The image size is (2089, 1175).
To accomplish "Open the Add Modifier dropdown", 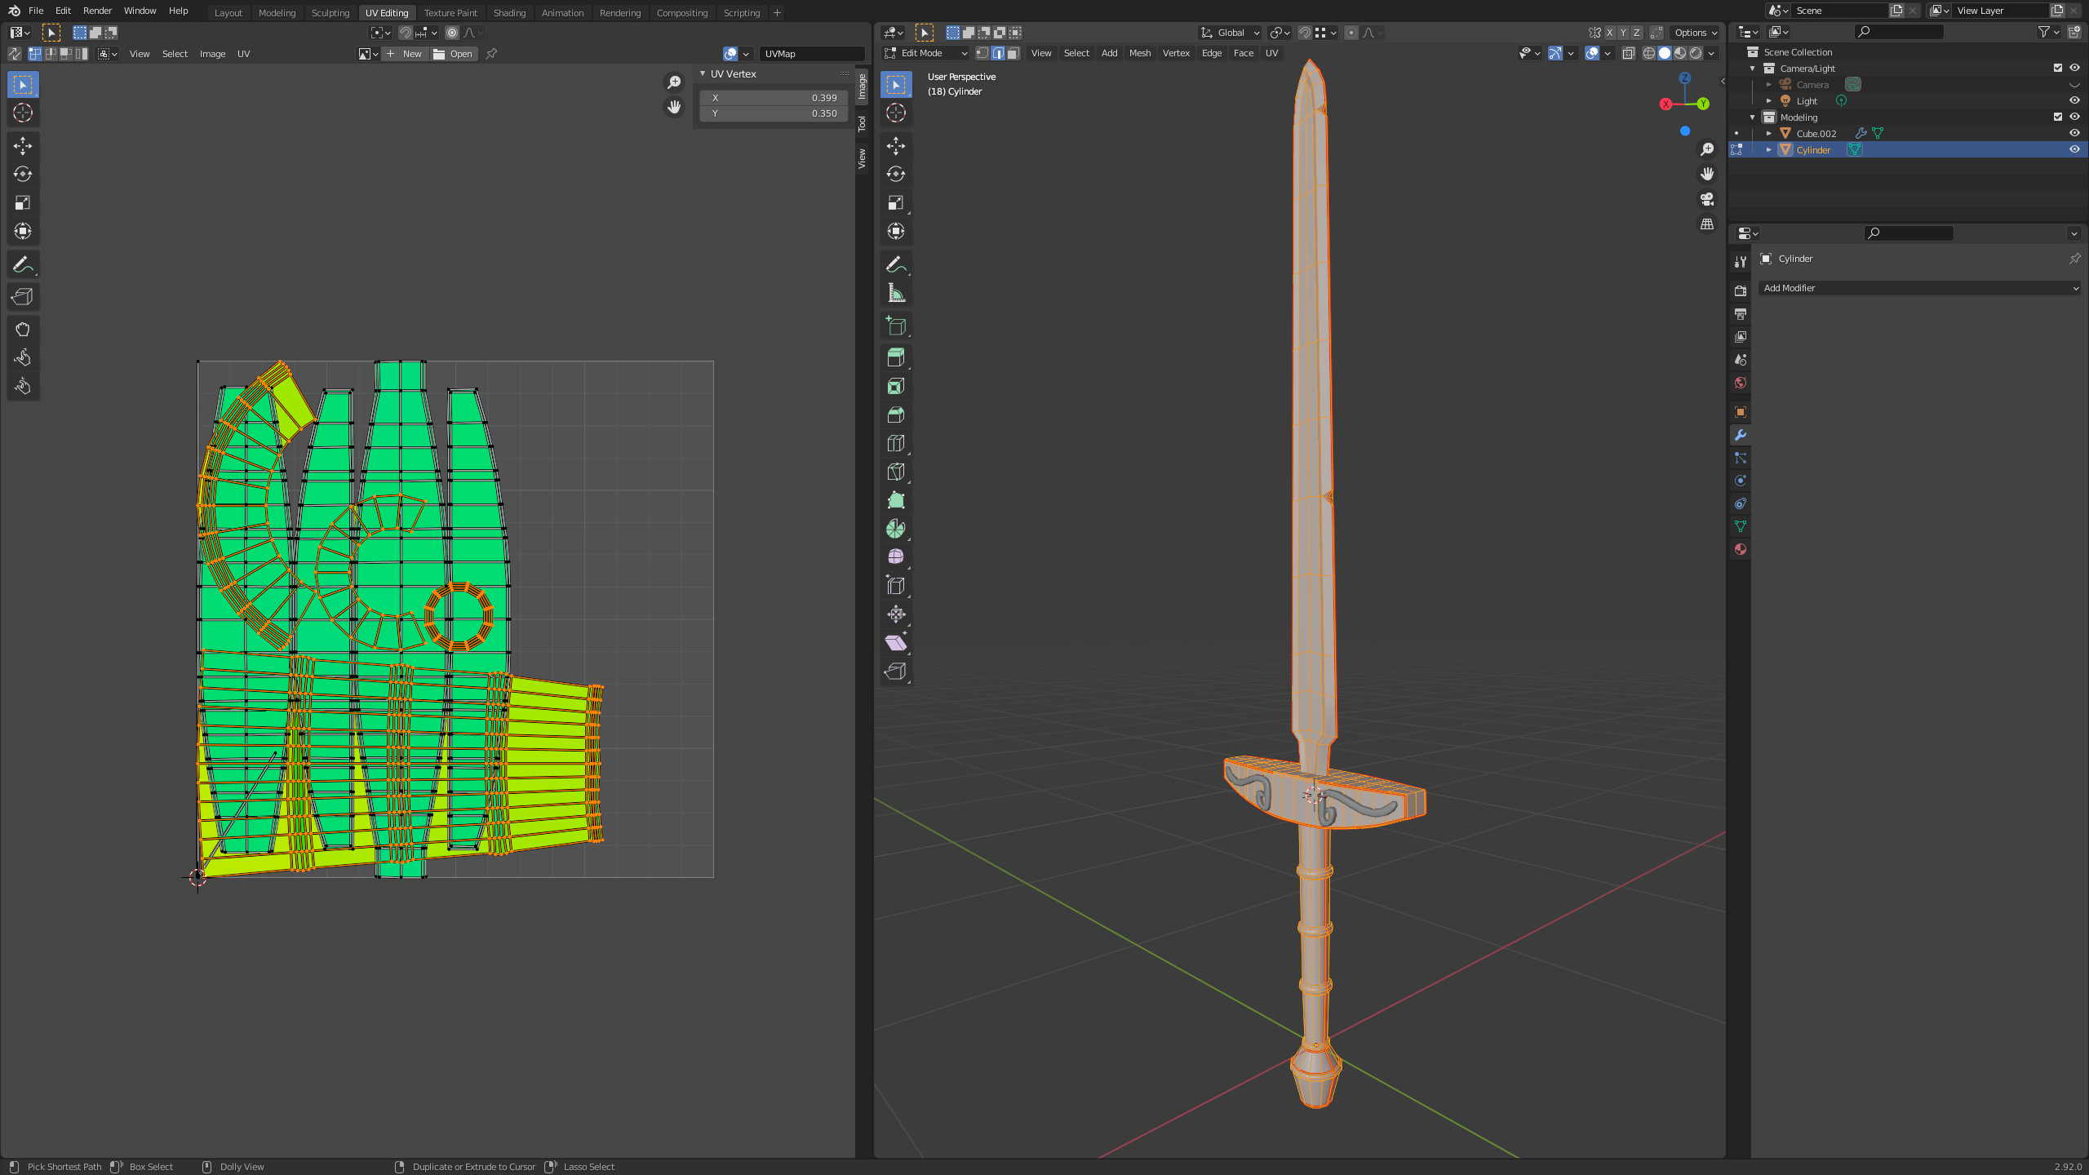I will pos(1918,288).
